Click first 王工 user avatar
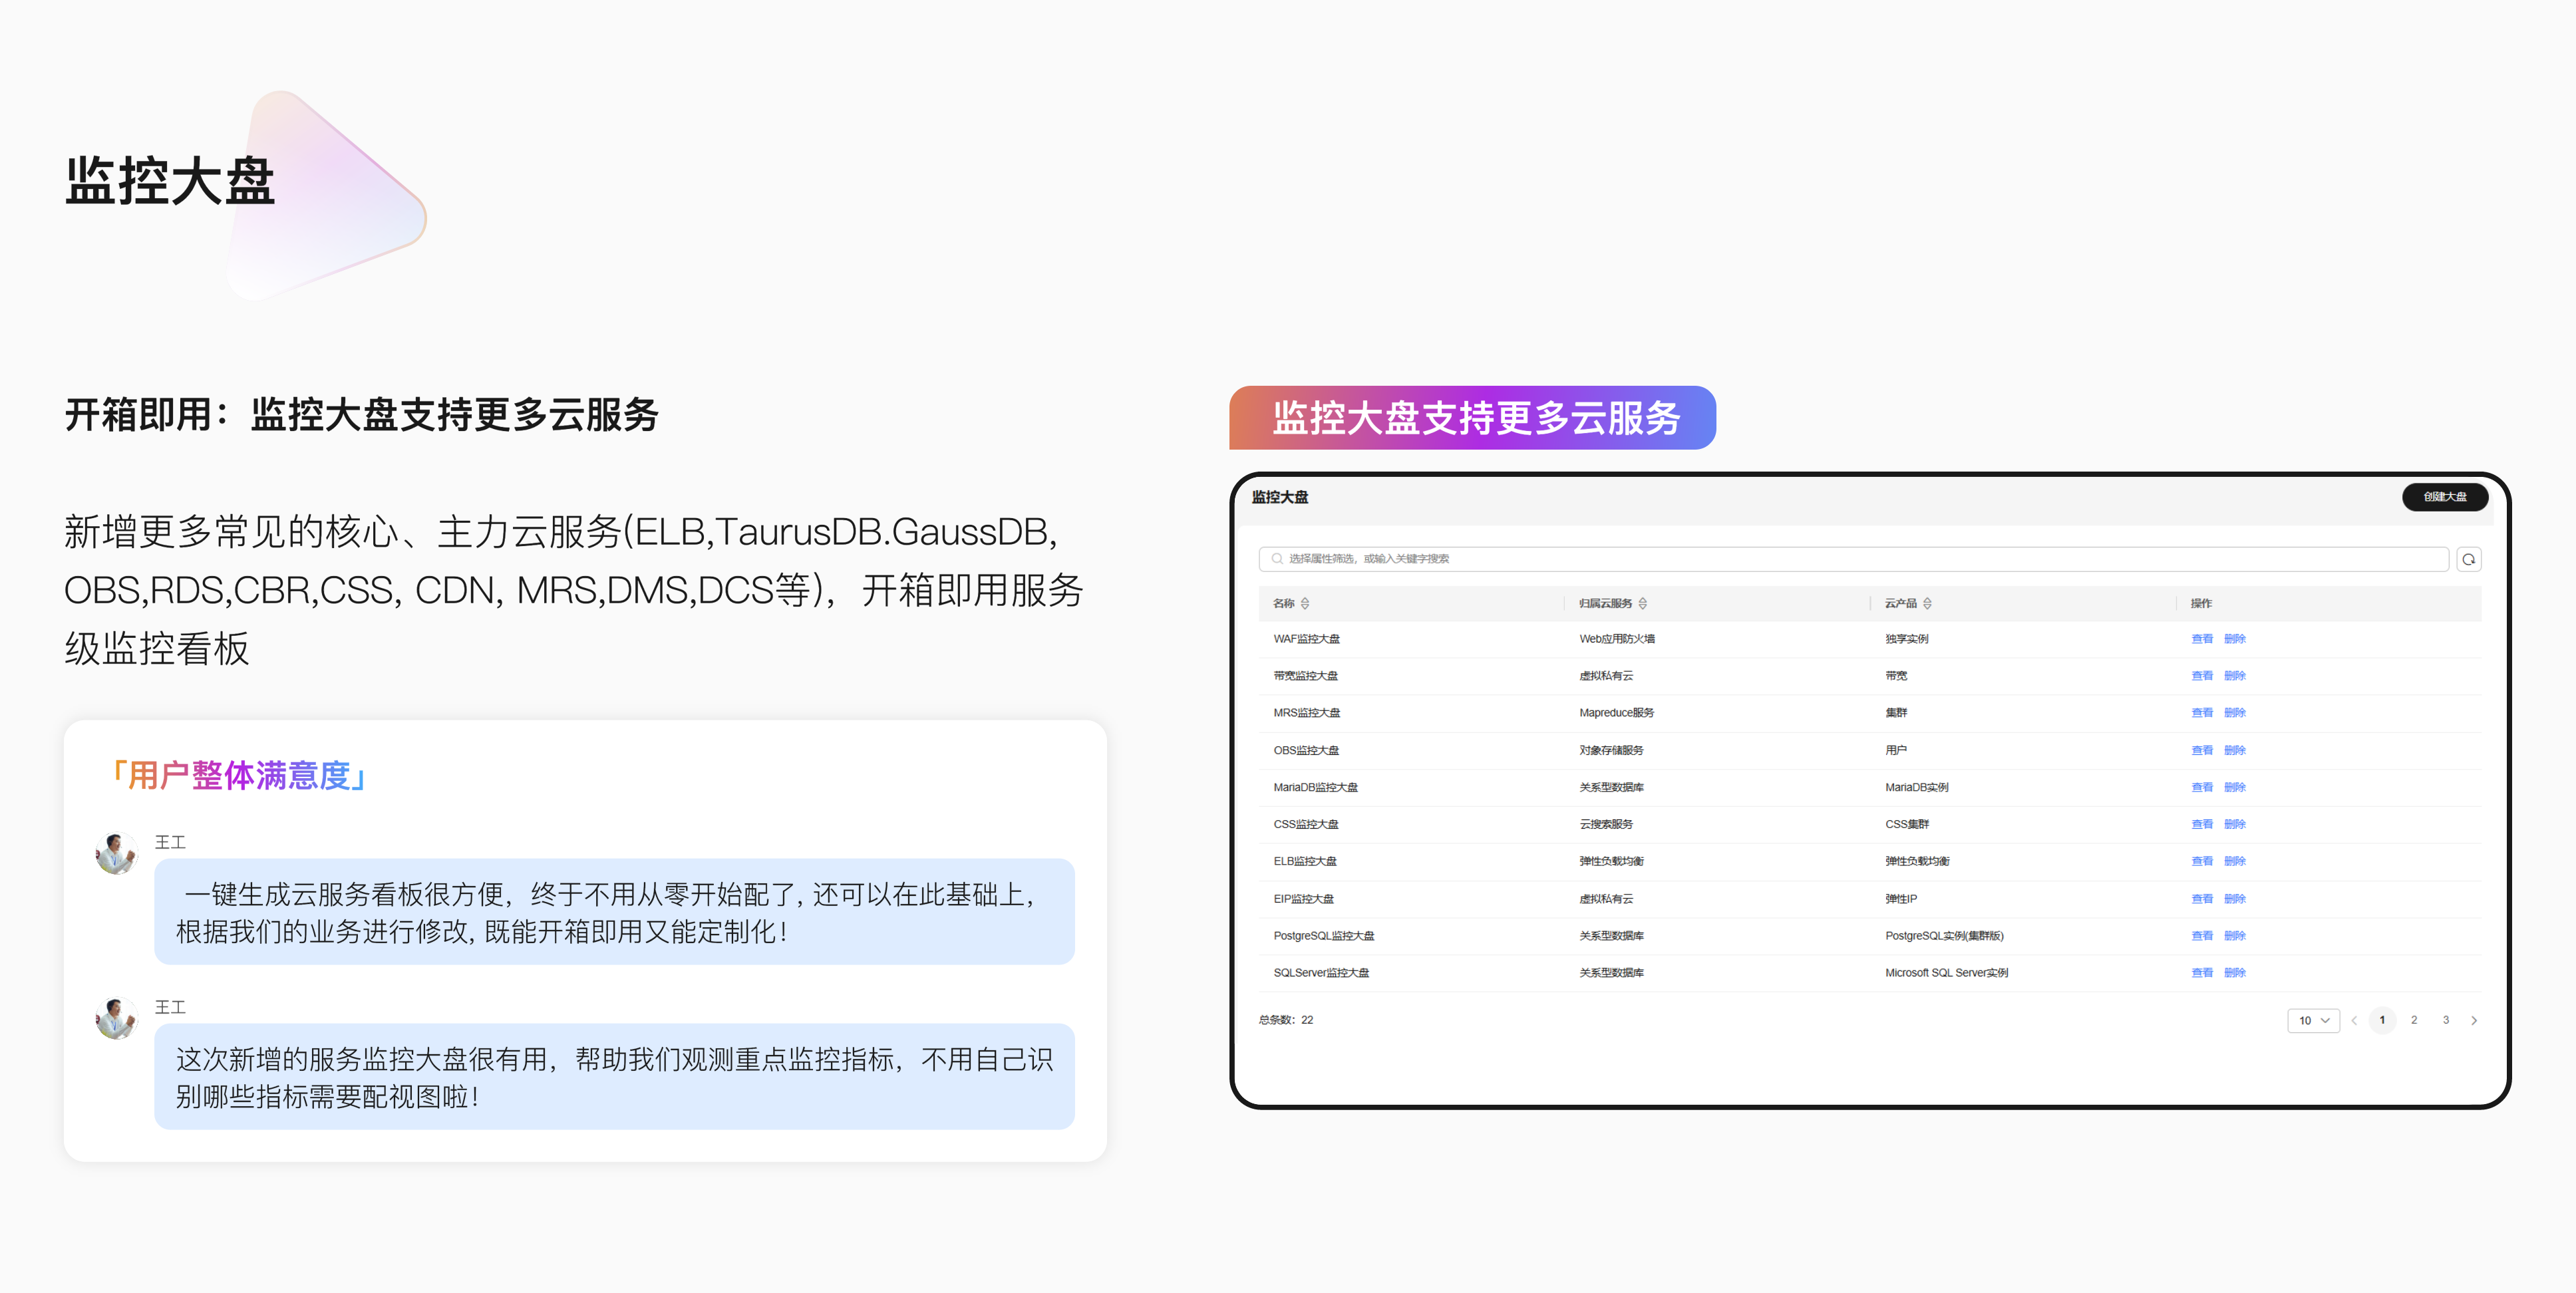Screen dimensions: 2576x1293 point(116,853)
